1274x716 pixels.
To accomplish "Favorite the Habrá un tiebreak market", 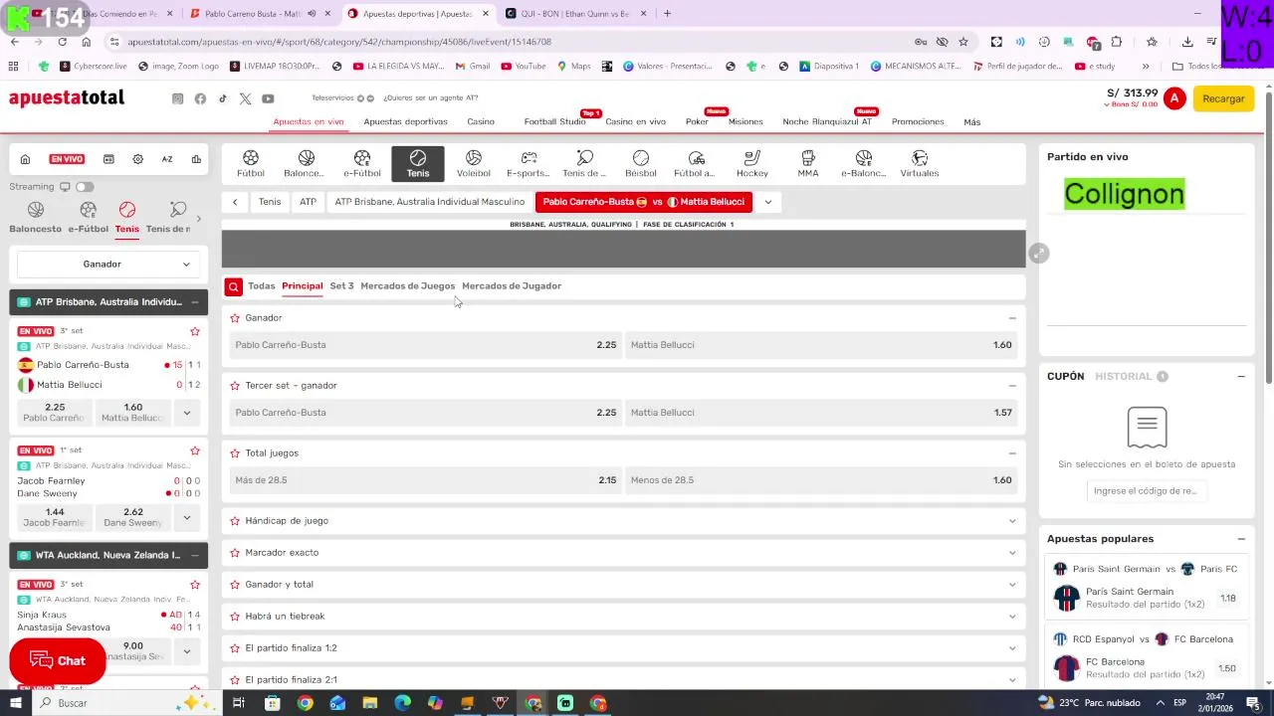I will (235, 616).
